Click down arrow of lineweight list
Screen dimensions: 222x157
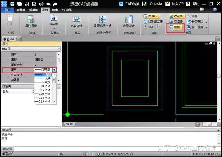pyautogui.click(x=54, y=101)
